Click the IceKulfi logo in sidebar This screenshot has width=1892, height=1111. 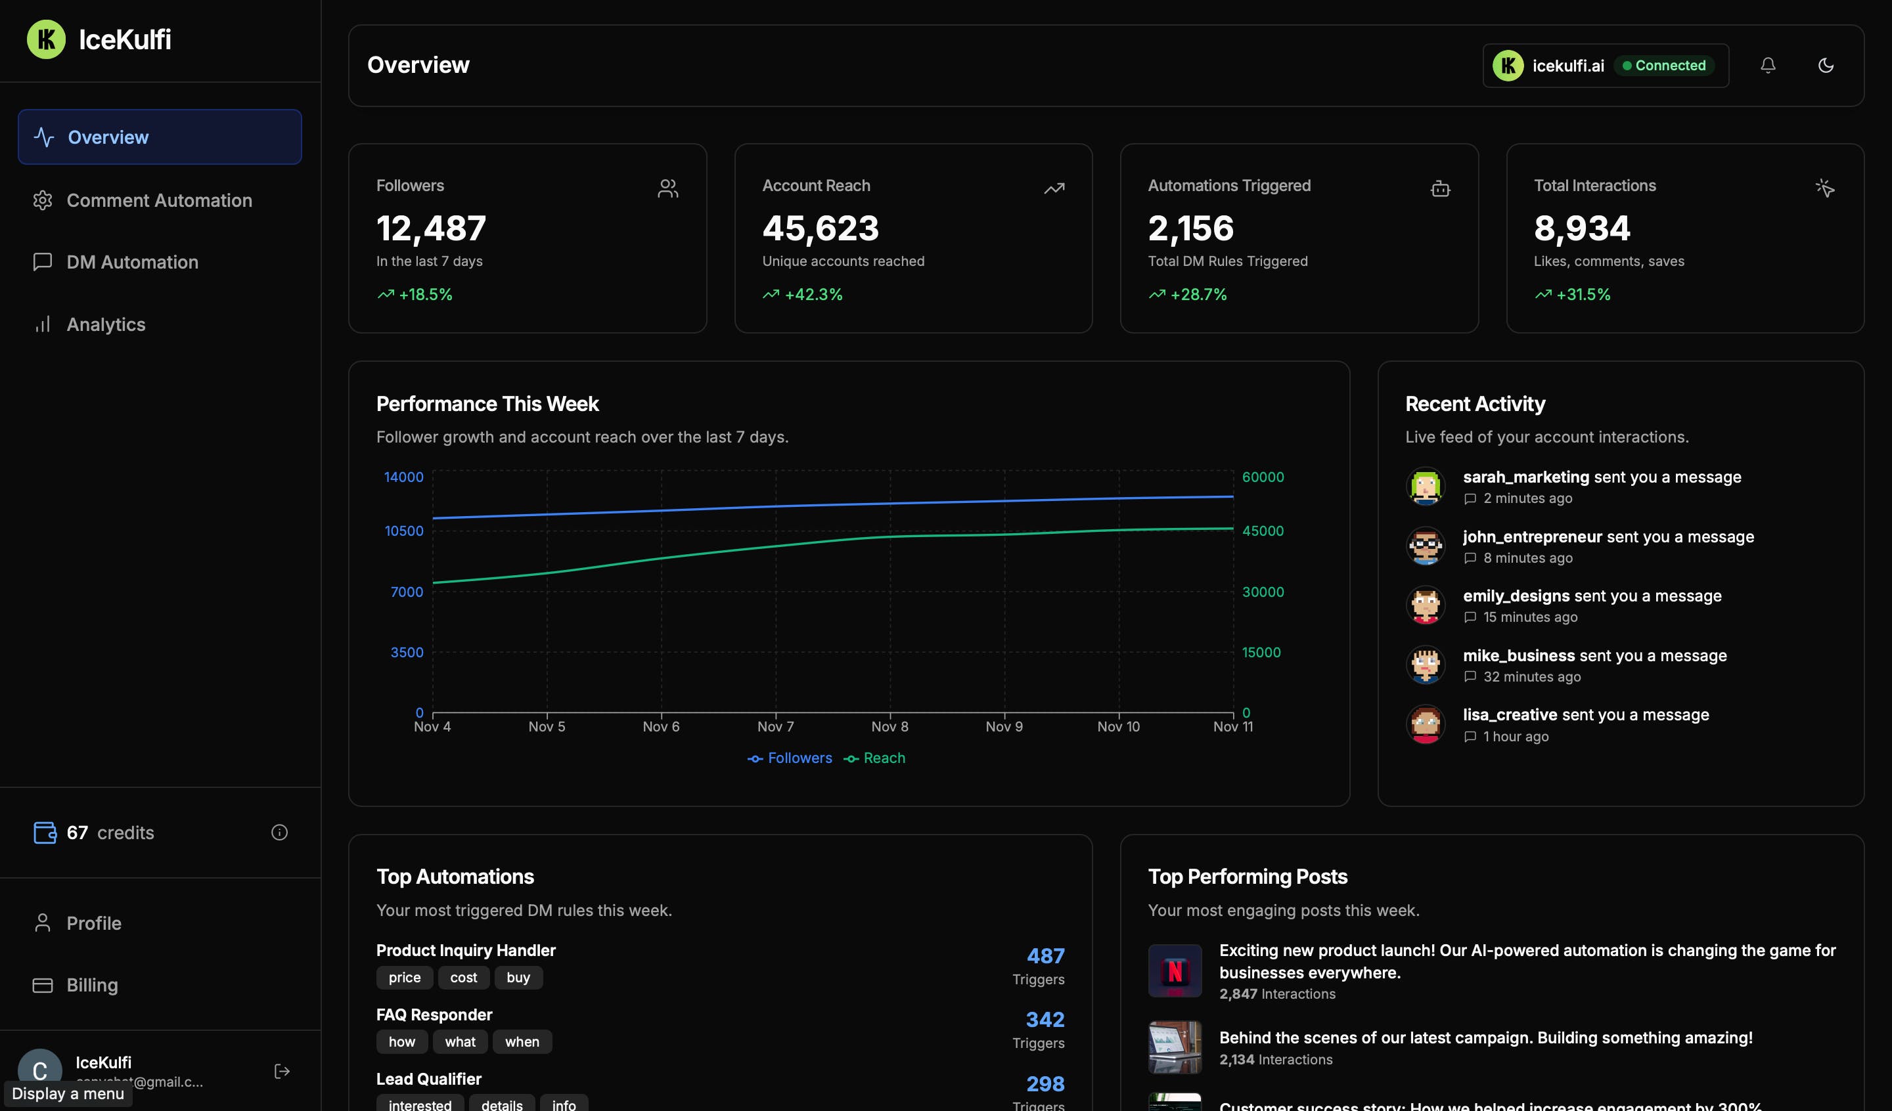point(47,39)
